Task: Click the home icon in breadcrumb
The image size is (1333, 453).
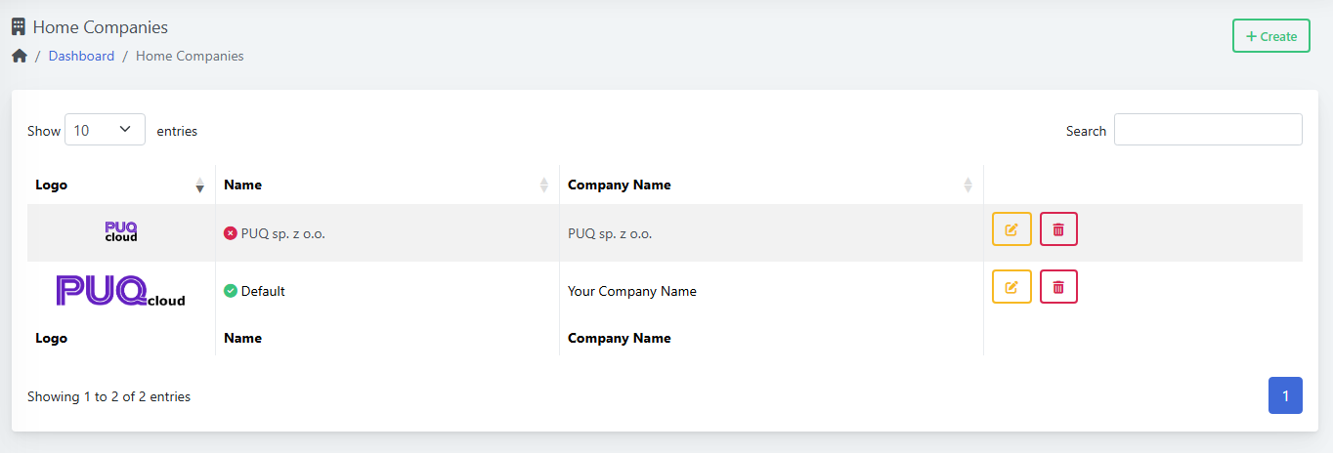Action: 20,56
